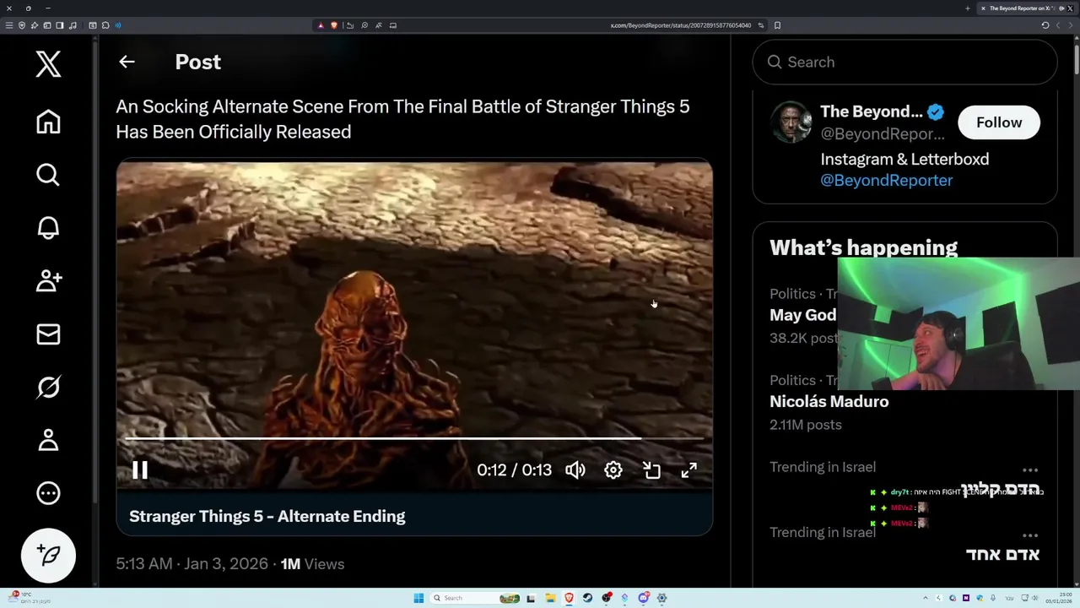
Task: Open more options for second Israel trend
Action: [1029, 535]
